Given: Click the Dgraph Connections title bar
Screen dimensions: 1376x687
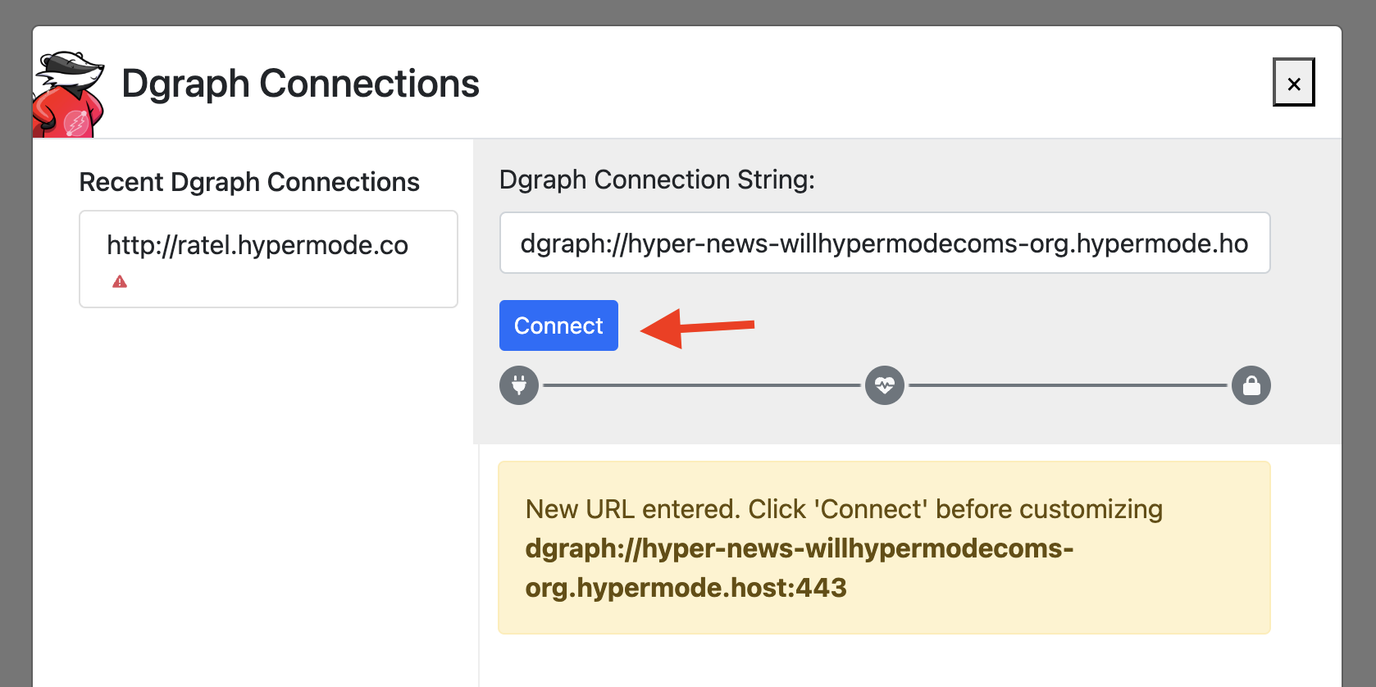Looking at the screenshot, I should coord(300,83).
